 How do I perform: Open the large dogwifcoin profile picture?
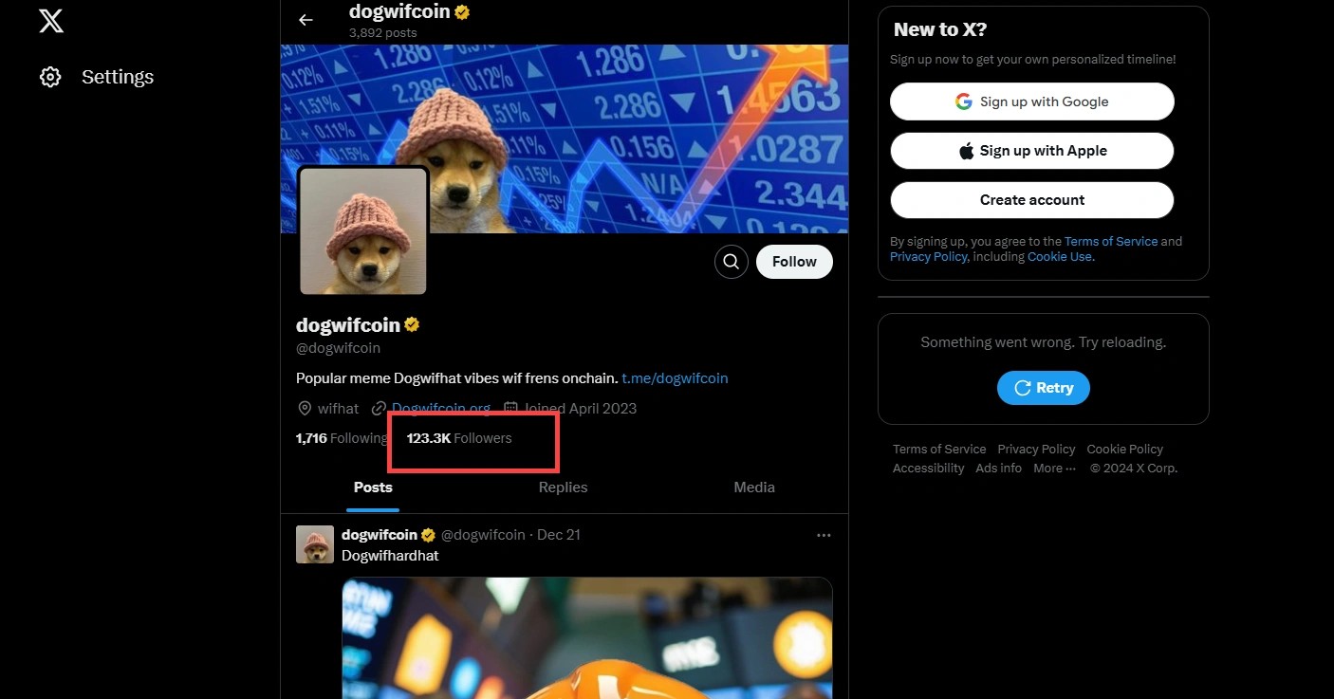(363, 231)
